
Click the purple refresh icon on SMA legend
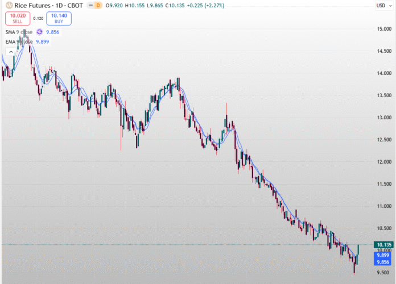[x=40, y=32]
